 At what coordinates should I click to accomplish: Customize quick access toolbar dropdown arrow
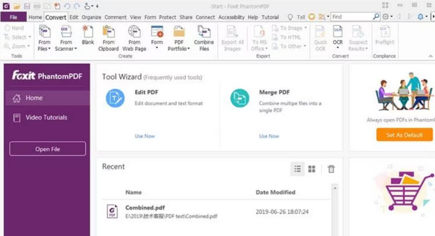(x=97, y=6)
